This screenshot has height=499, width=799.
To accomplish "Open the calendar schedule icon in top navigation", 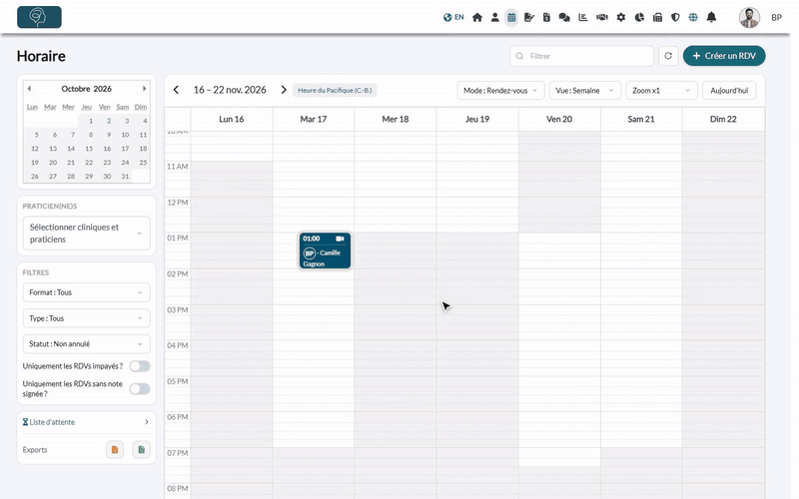I will click(x=511, y=17).
